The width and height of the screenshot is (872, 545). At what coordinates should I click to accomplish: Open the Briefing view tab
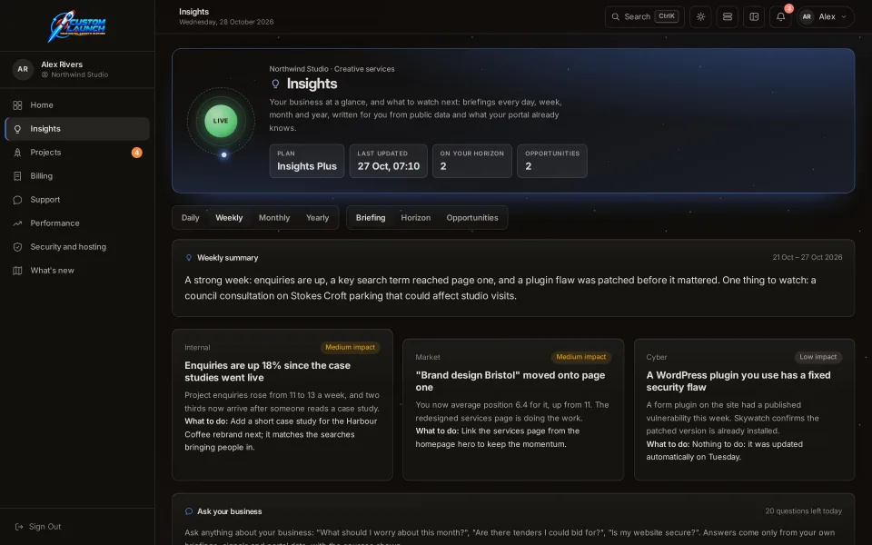(x=371, y=218)
